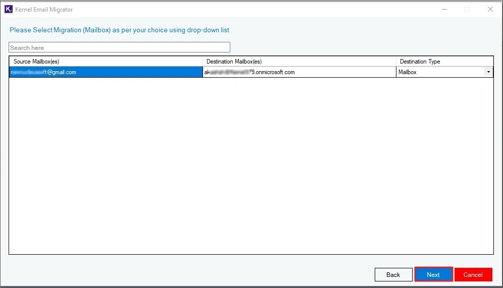The height and width of the screenshot is (288, 503).
Task: Click the Destination Mailbox(es) column header
Action: point(299,62)
